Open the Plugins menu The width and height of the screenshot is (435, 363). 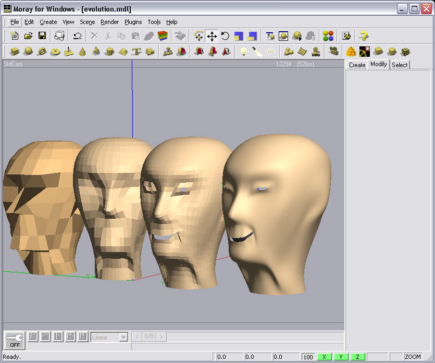coord(133,22)
